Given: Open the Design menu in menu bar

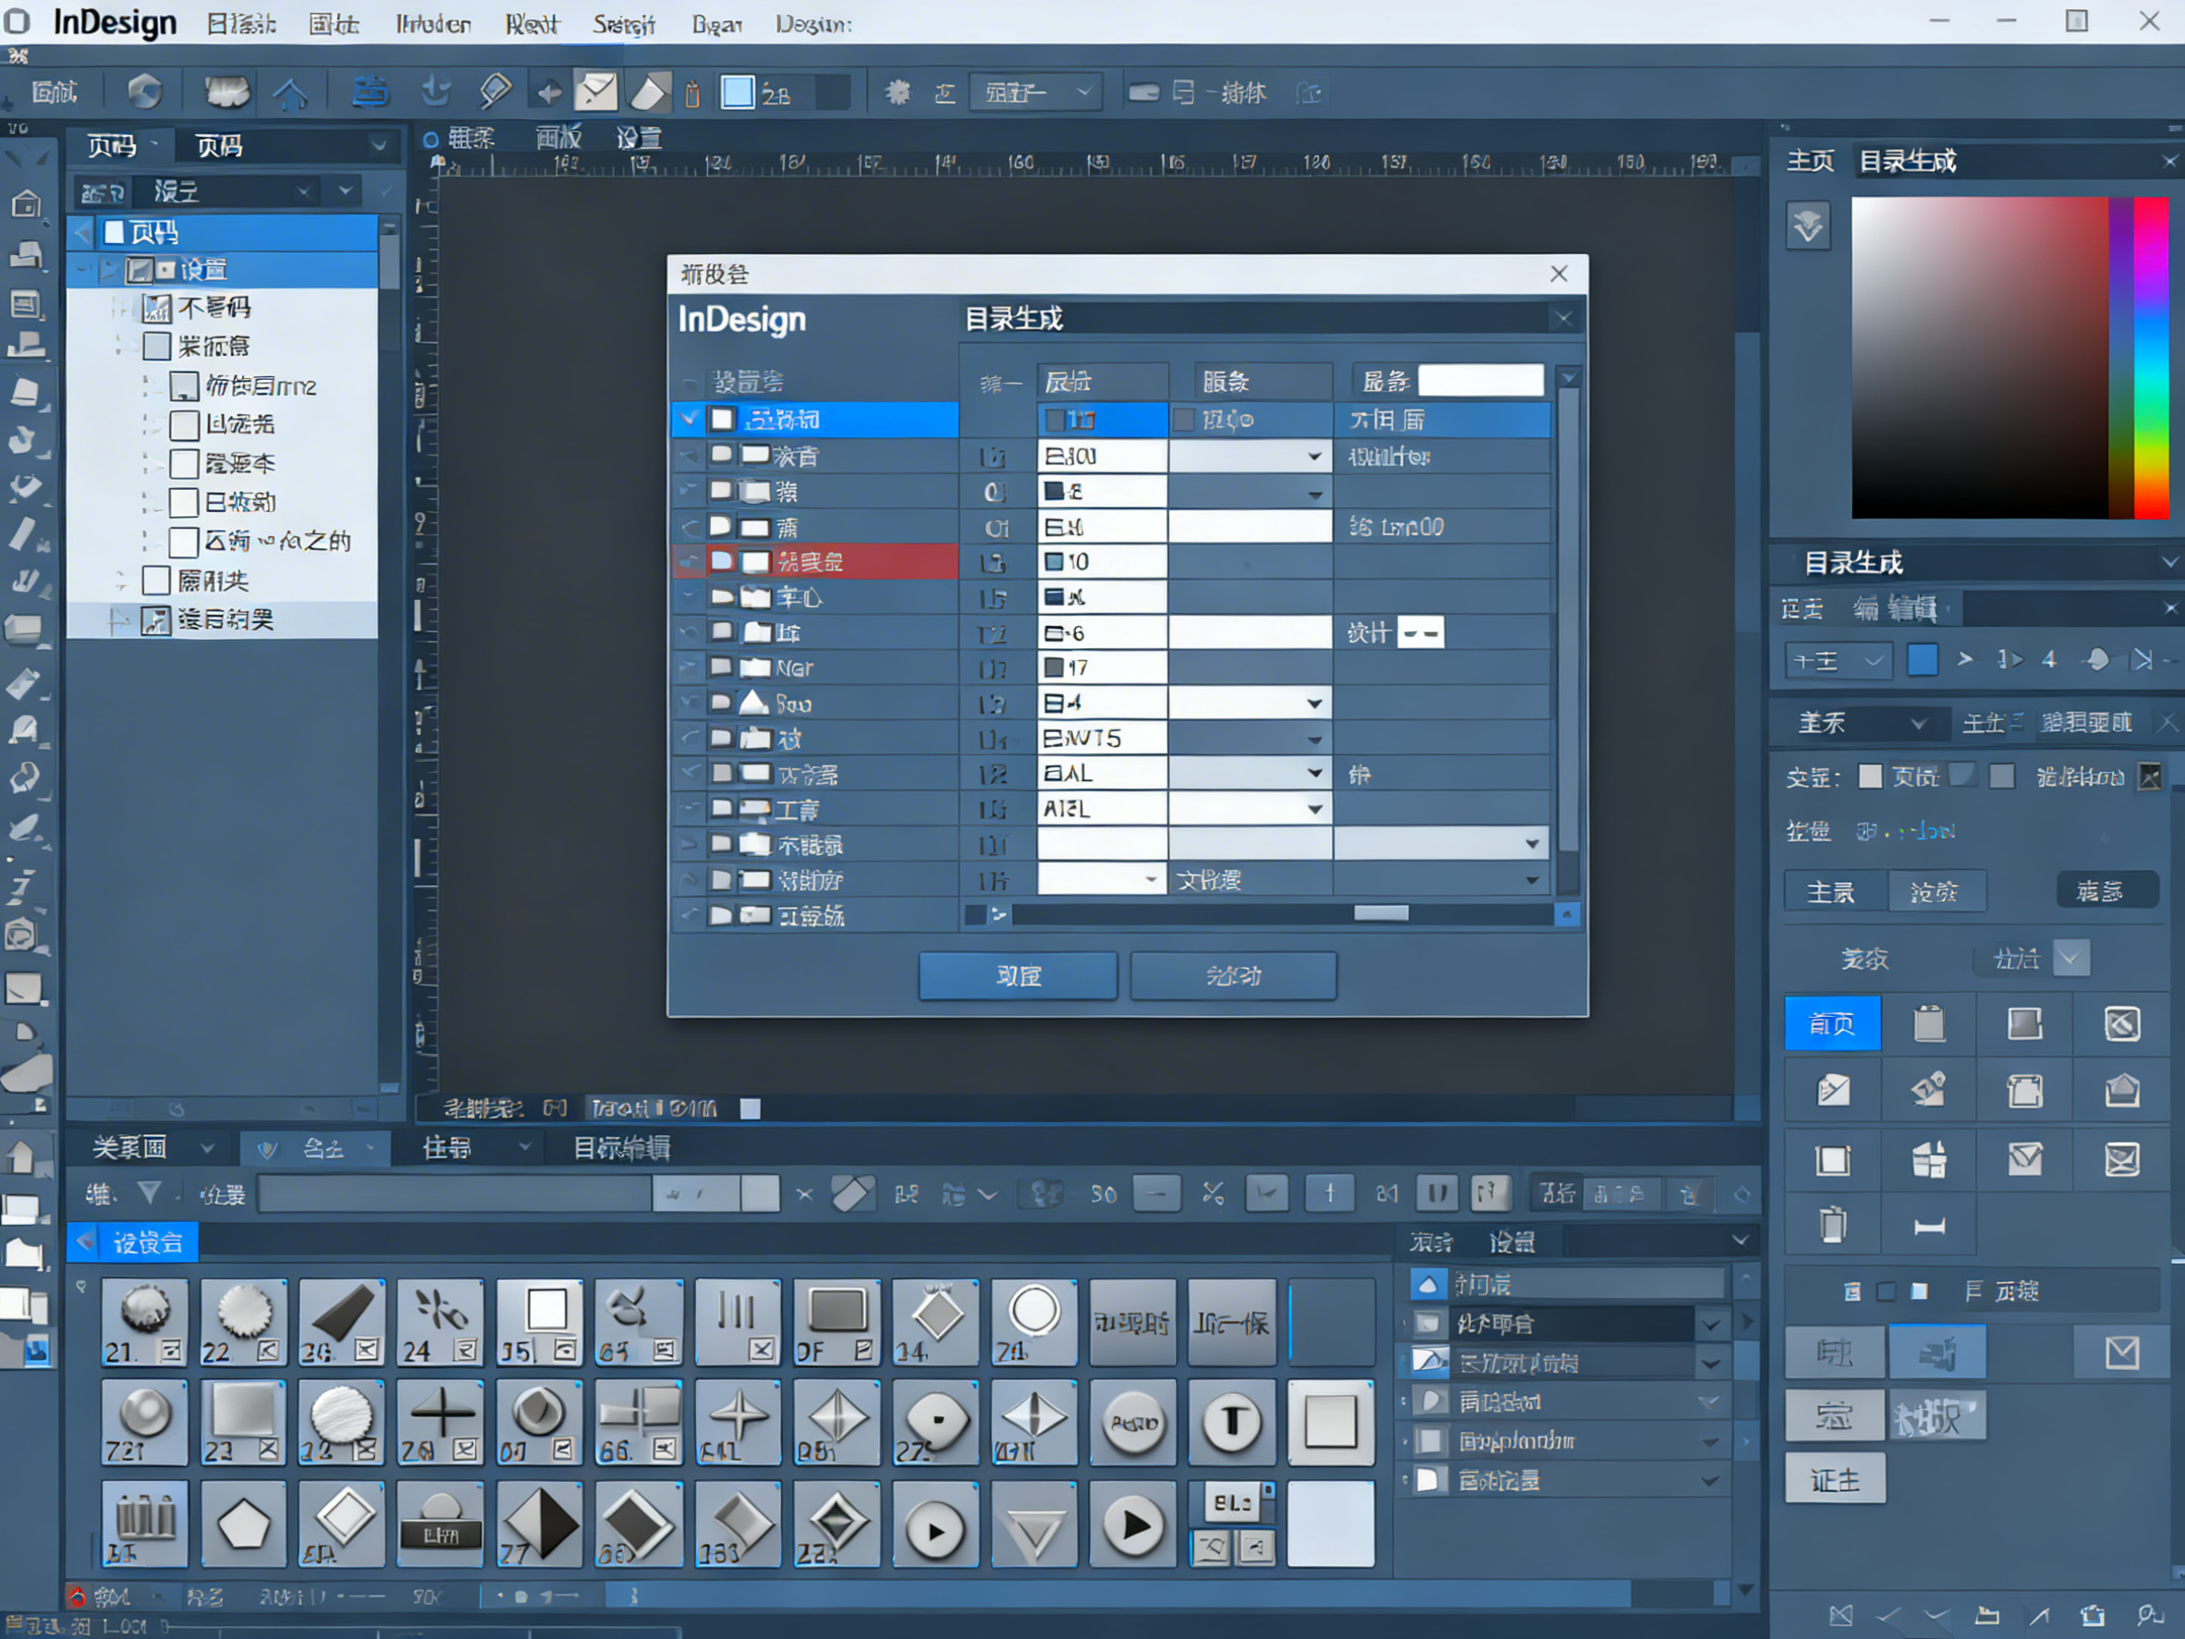Looking at the screenshot, I should pyautogui.click(x=813, y=24).
